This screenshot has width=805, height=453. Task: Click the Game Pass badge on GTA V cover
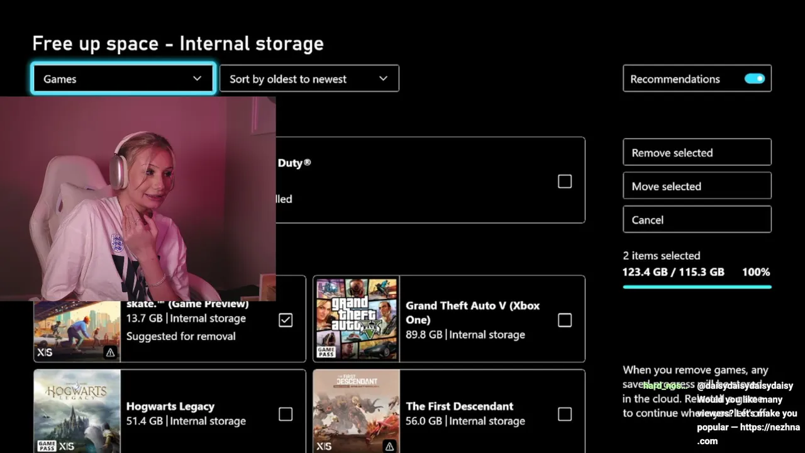pos(326,352)
